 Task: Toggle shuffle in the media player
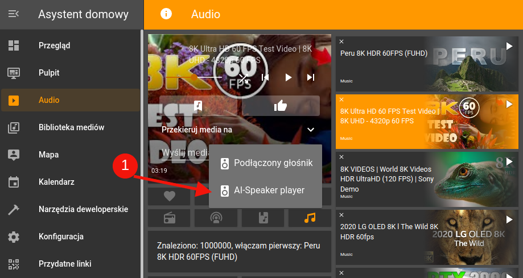point(244,77)
